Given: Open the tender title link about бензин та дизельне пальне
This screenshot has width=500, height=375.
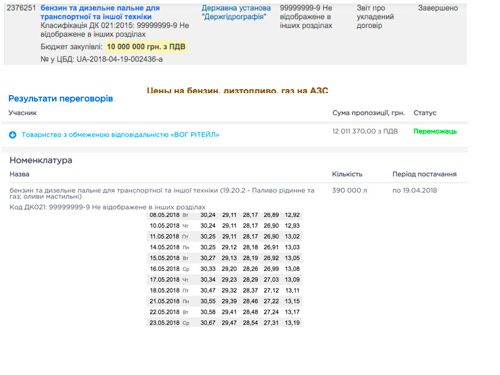Looking at the screenshot, I should click(99, 13).
